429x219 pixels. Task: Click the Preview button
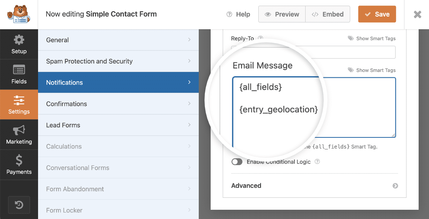coord(282,14)
